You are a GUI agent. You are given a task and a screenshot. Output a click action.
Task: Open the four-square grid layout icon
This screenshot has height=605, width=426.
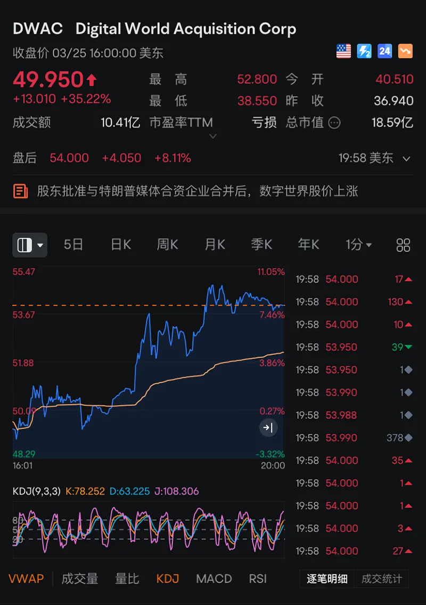tap(403, 245)
